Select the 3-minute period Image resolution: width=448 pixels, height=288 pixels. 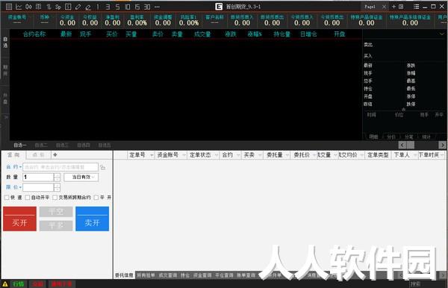108,7
